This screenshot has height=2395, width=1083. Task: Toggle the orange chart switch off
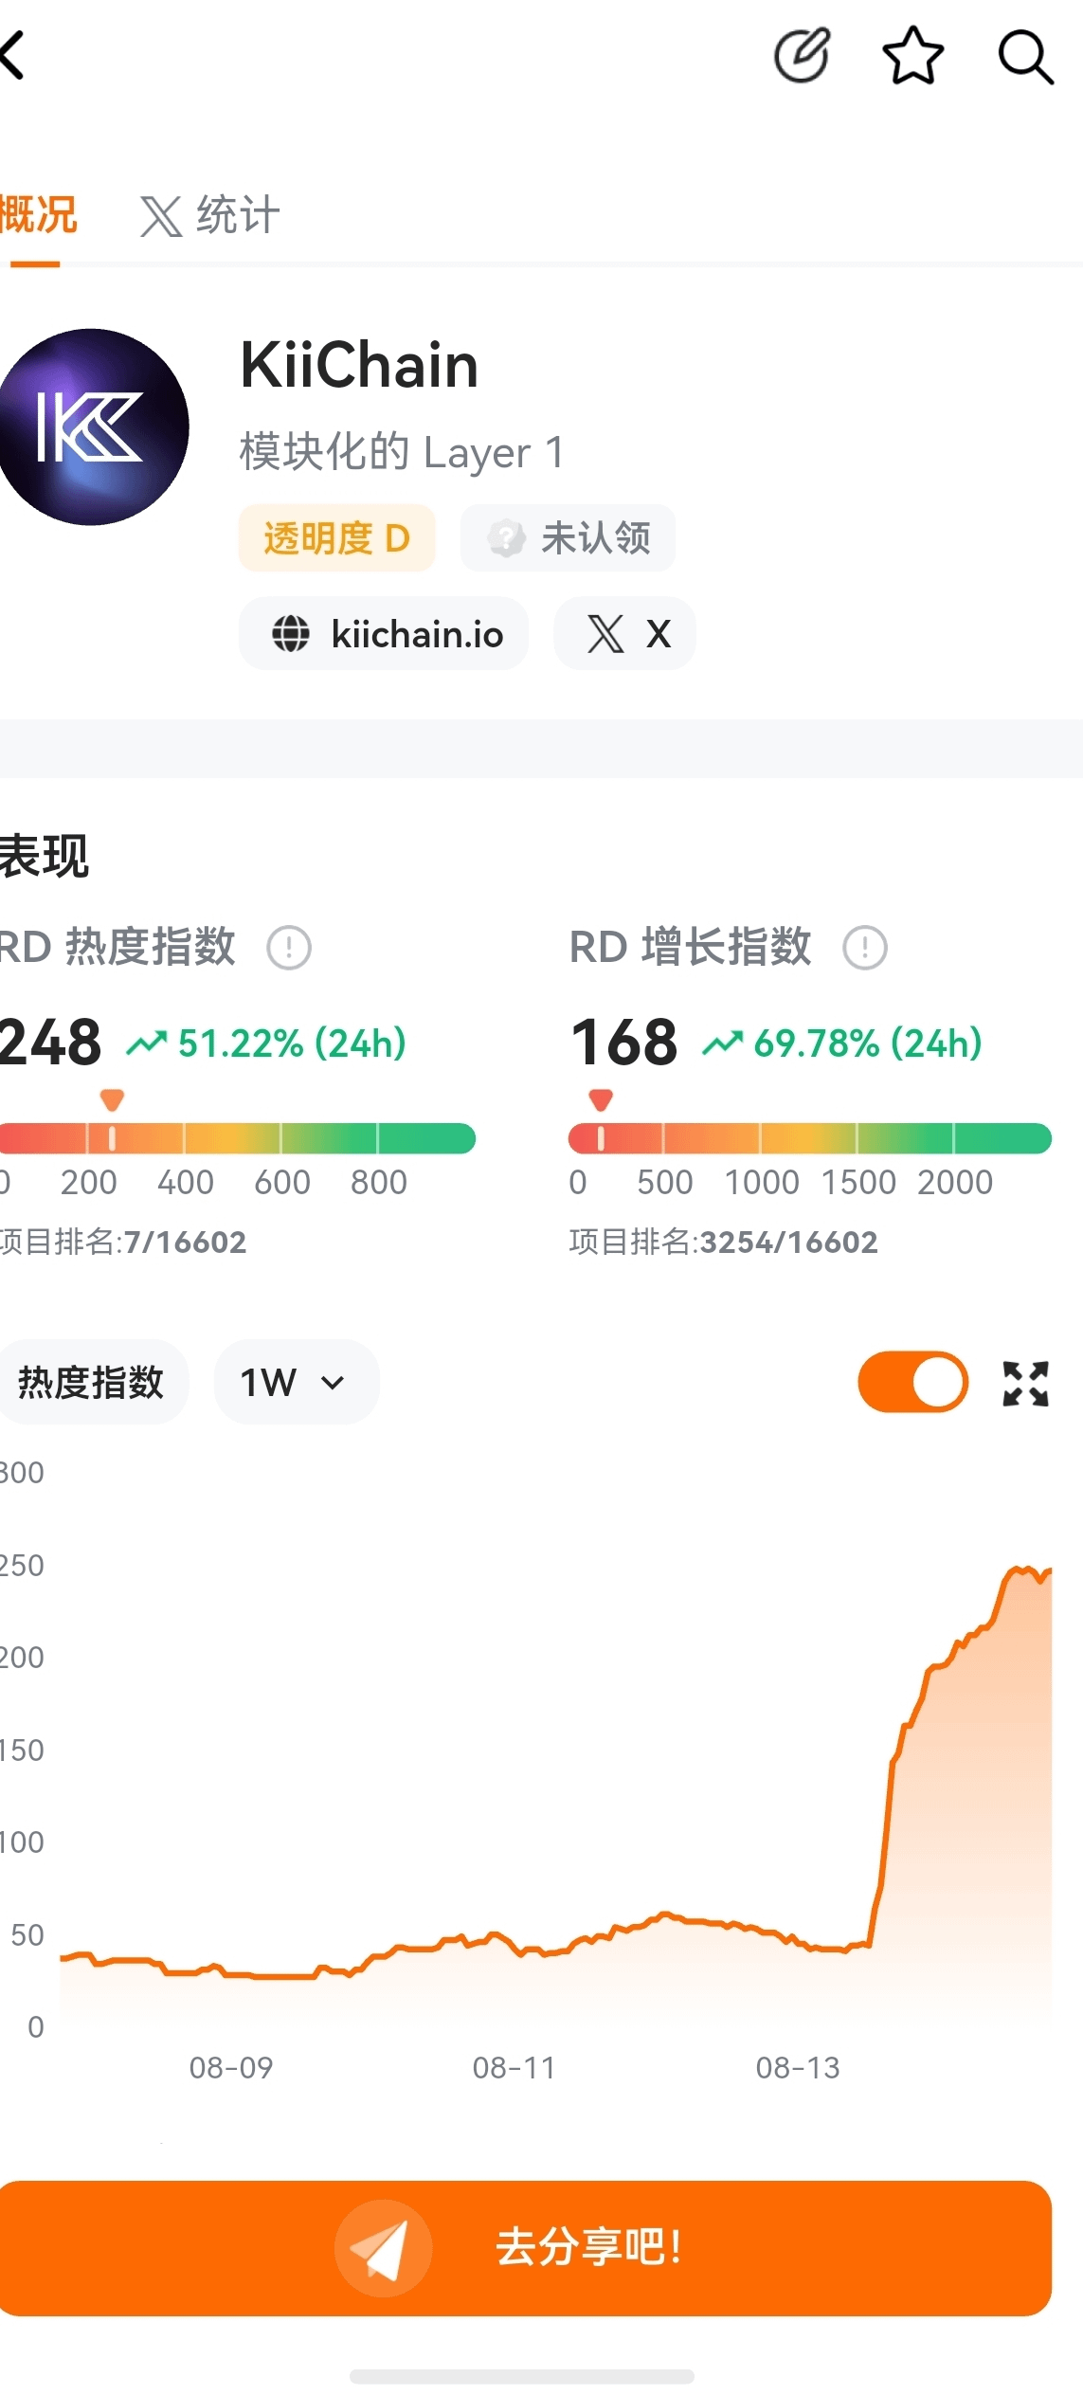[x=913, y=1382]
